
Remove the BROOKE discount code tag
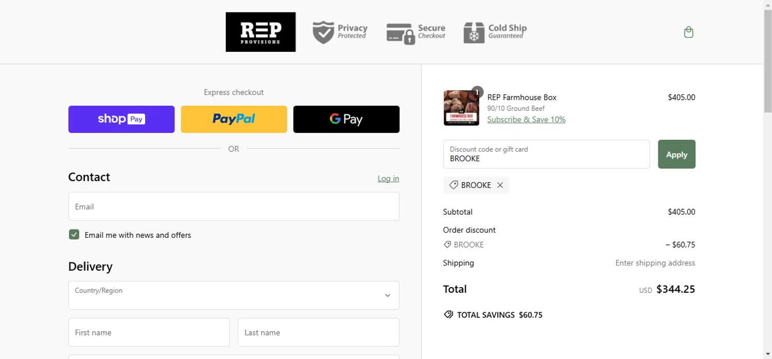500,185
